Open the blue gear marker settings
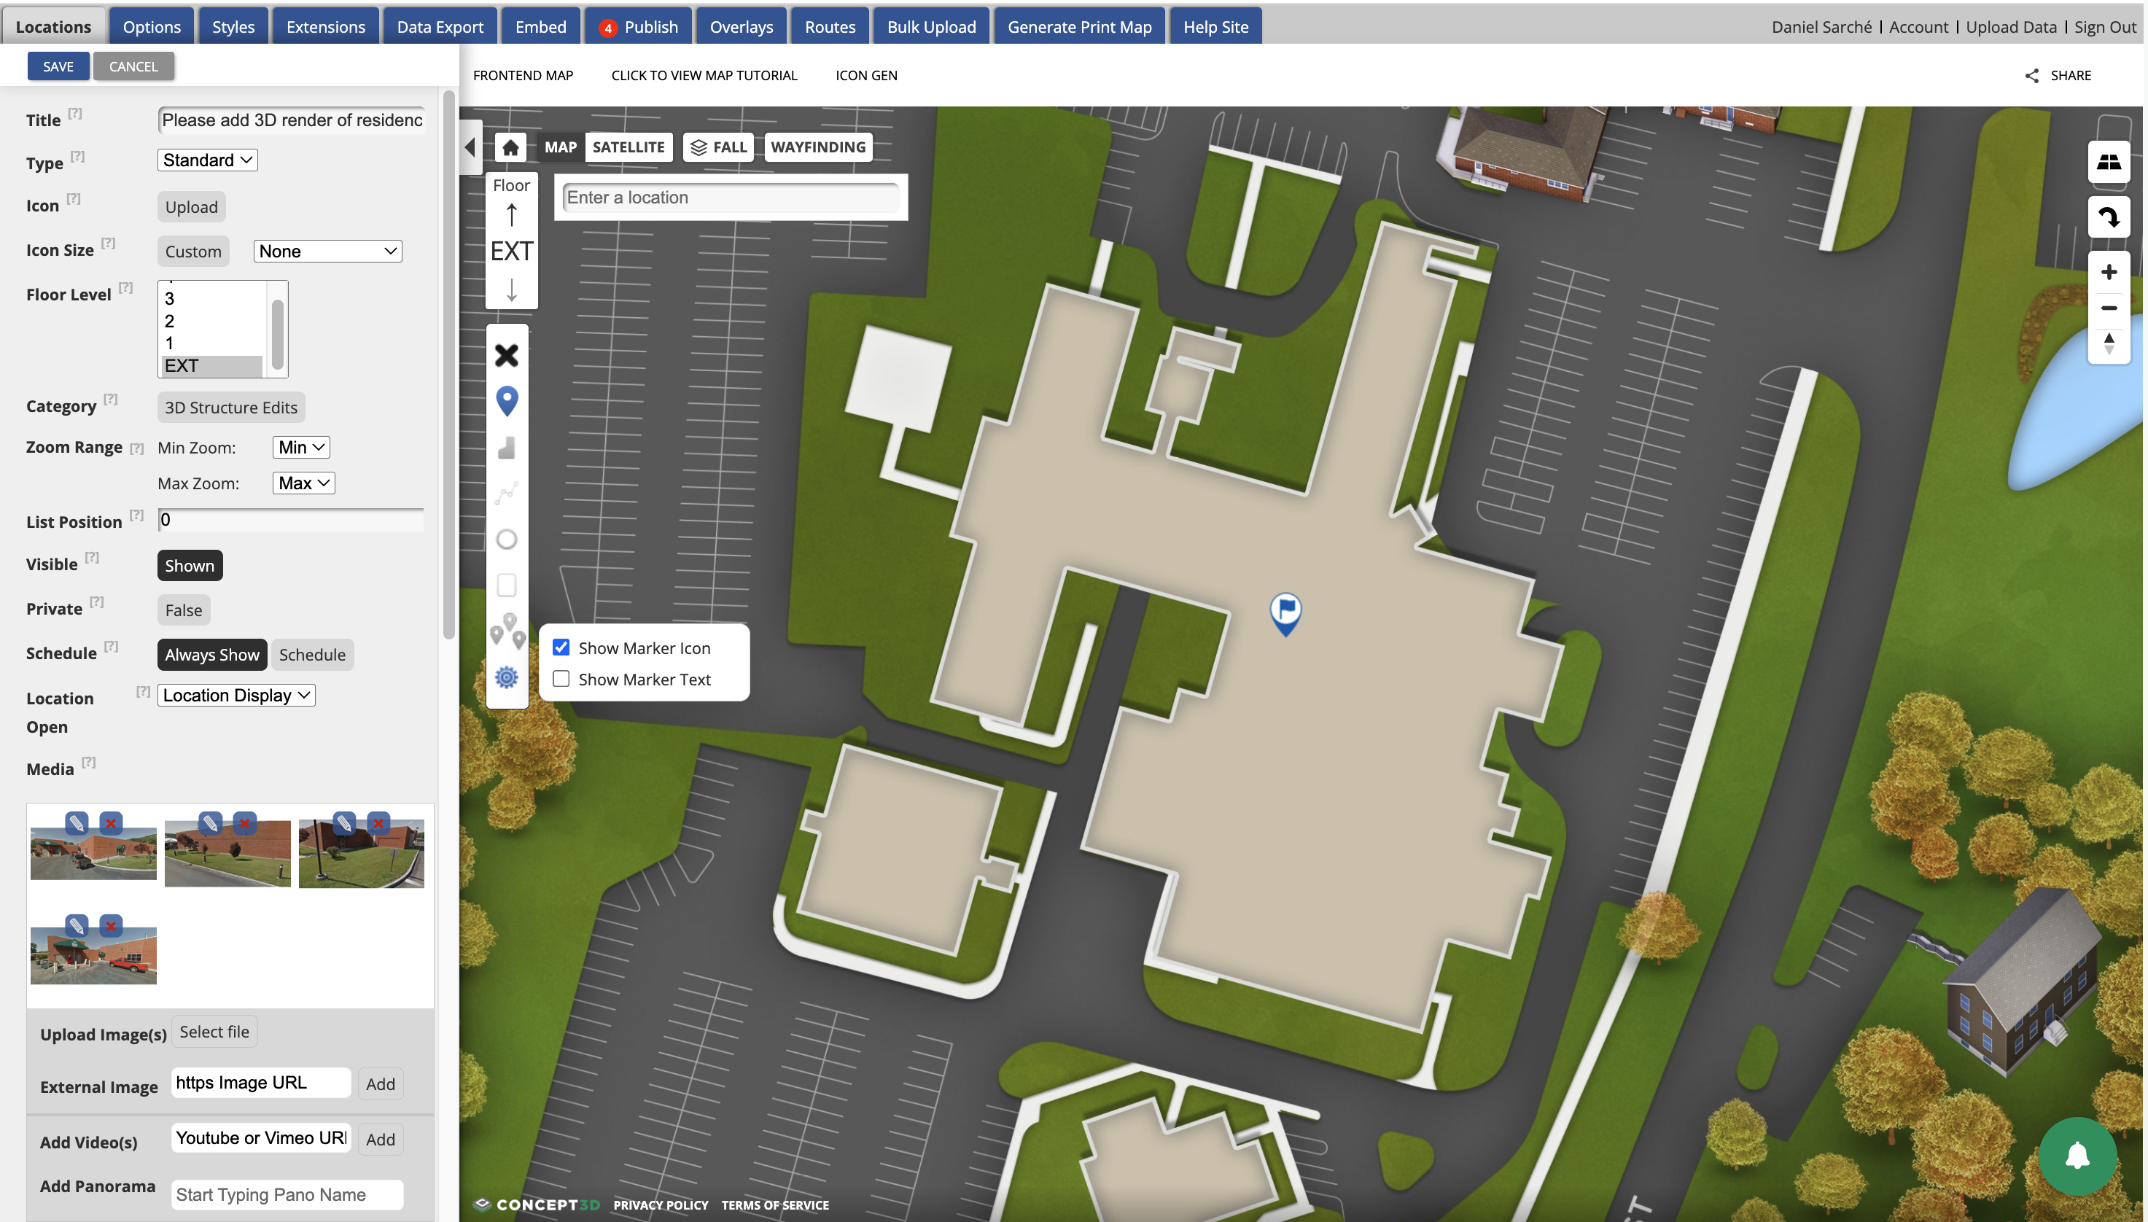 pyautogui.click(x=507, y=677)
